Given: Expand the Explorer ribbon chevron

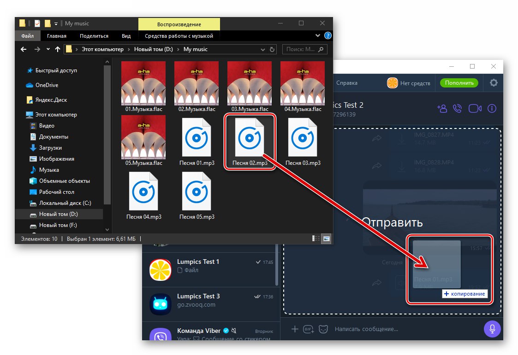Looking at the screenshot, I should click(x=317, y=35).
